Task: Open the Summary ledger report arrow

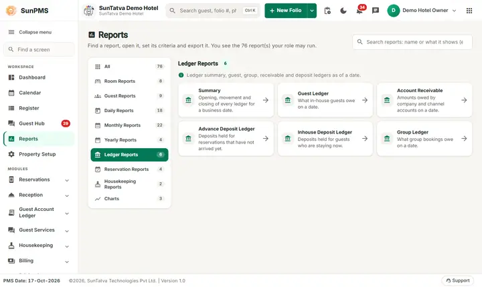Action: [x=266, y=100]
